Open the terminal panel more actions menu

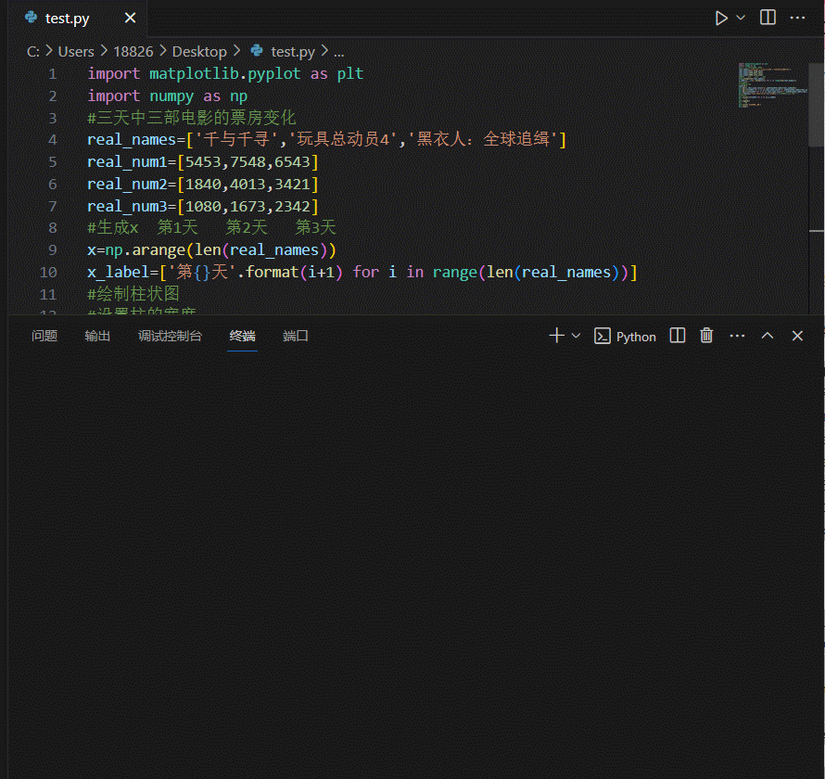coord(737,336)
